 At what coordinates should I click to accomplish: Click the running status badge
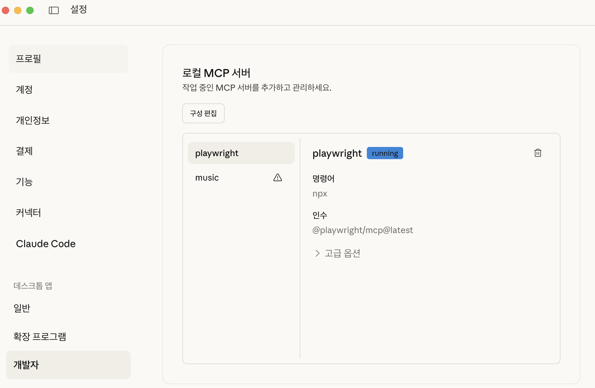385,153
